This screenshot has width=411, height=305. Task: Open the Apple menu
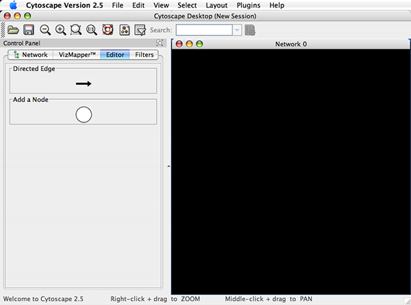pyautogui.click(x=13, y=5)
